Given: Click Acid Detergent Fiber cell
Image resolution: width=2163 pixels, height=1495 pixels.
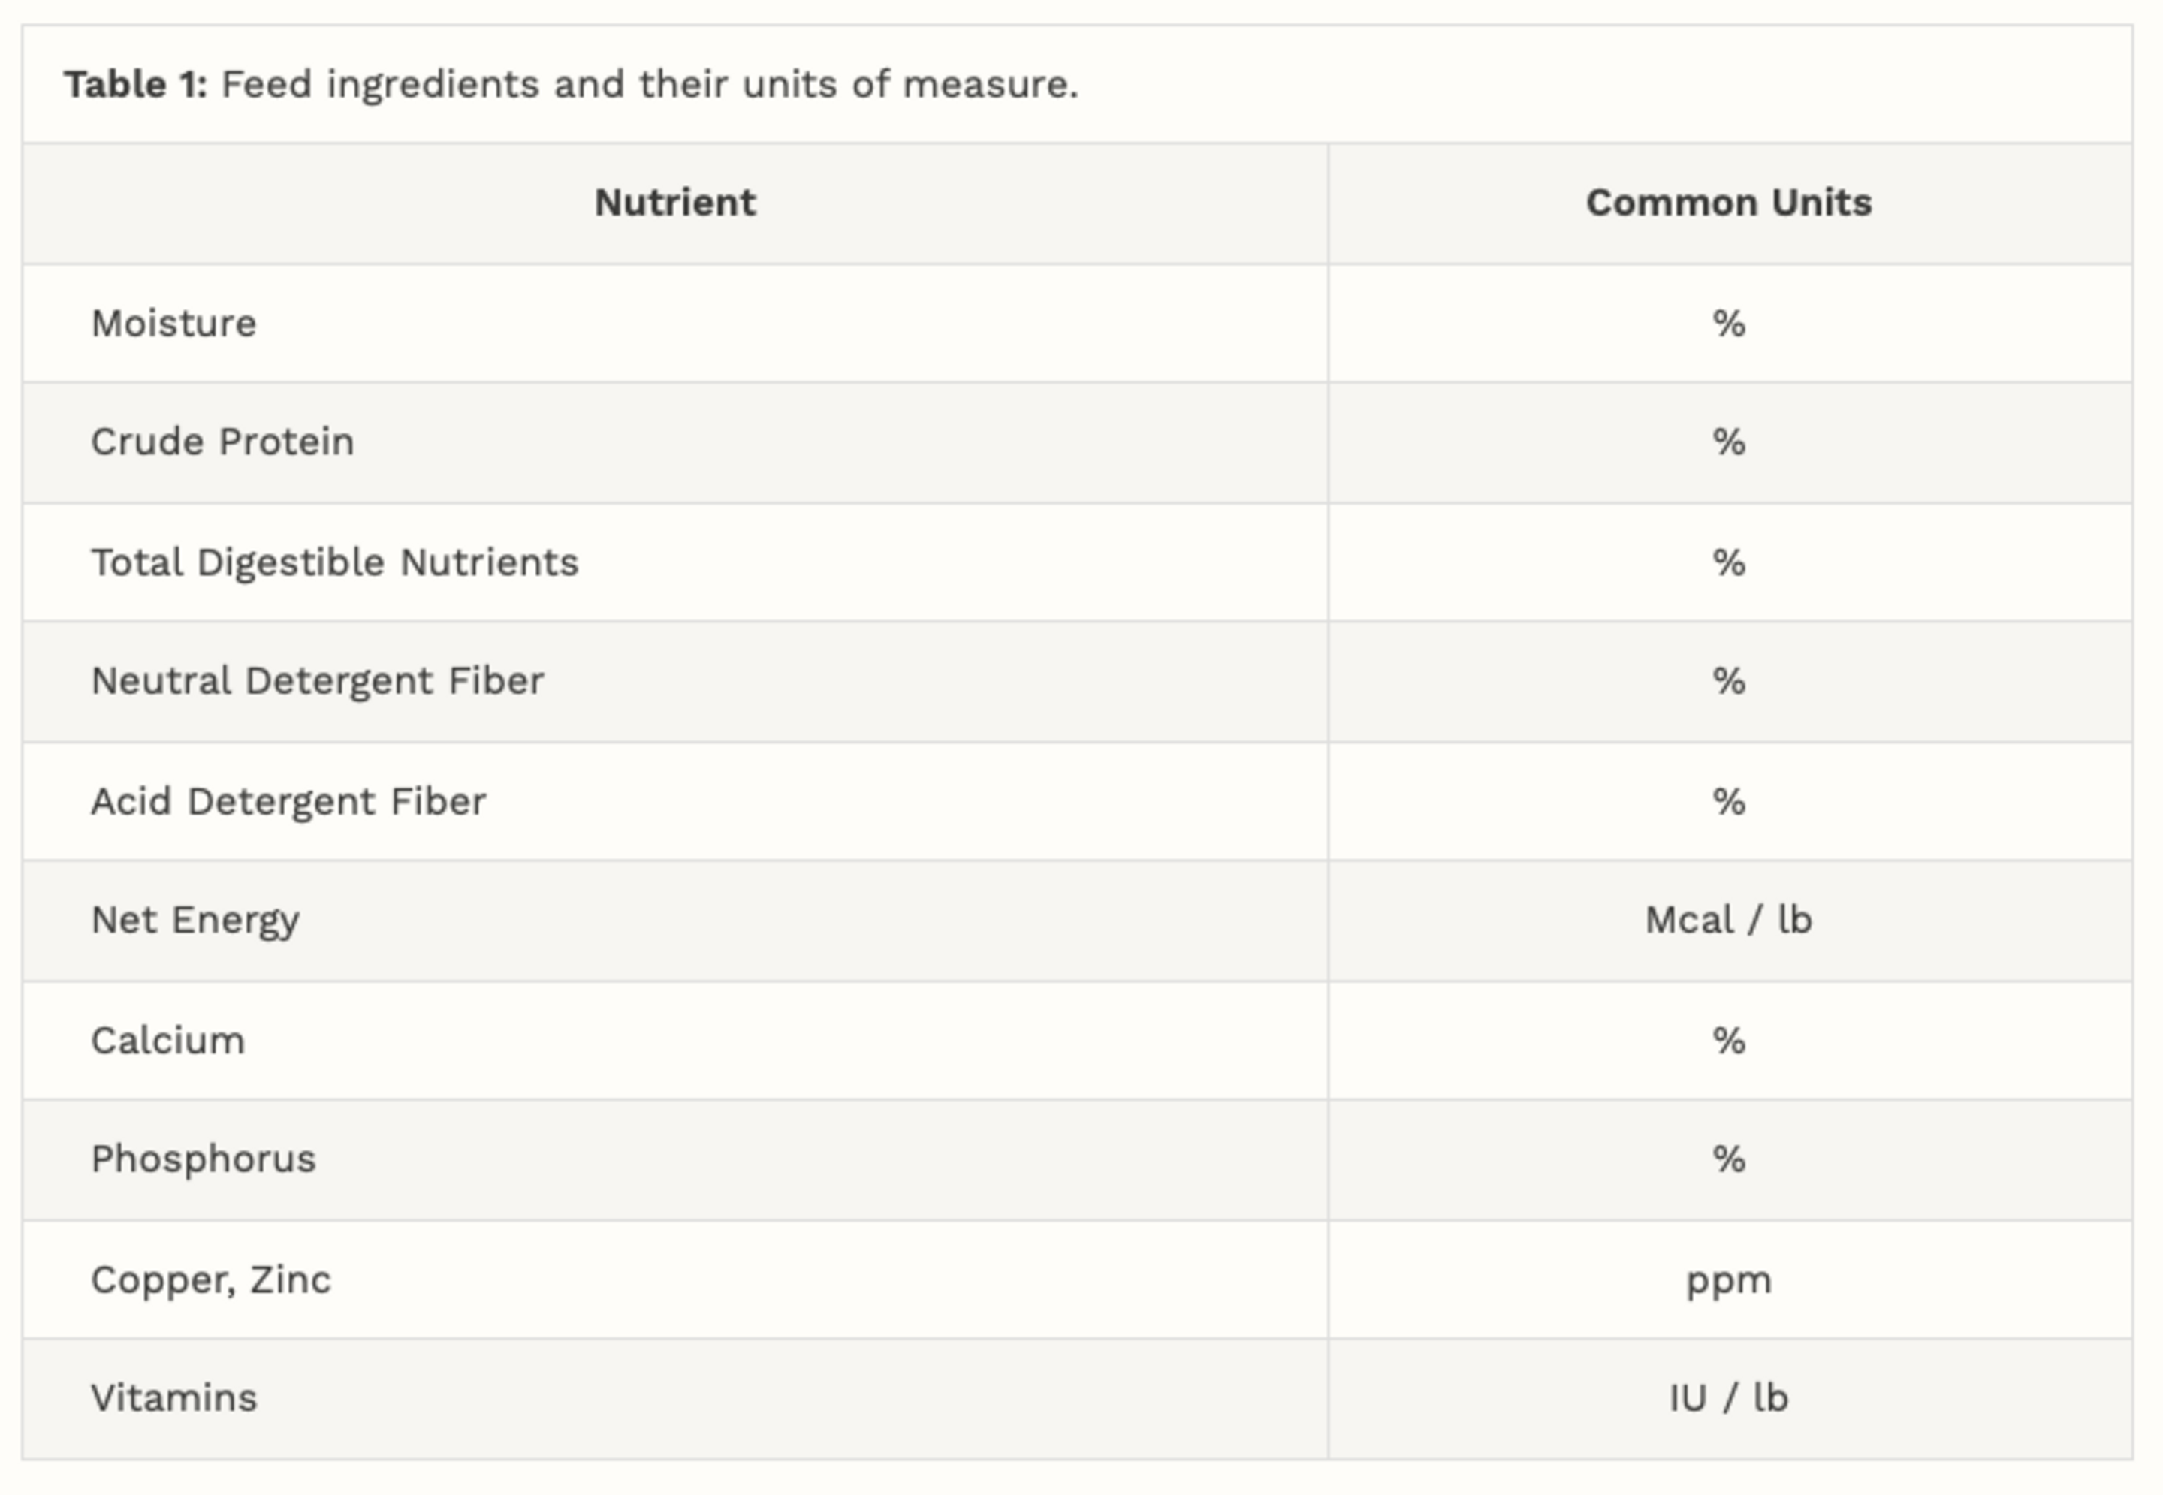Looking at the screenshot, I should (x=288, y=802).
